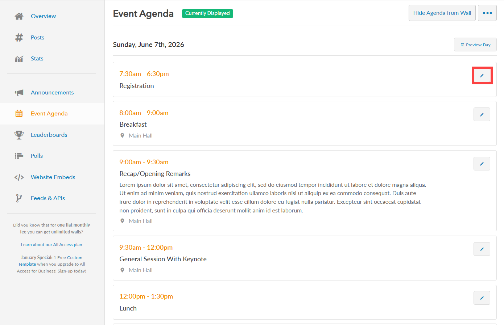The image size is (504, 325).
Task: Click the Feeds & APIs branch icon
Action: coord(19,198)
